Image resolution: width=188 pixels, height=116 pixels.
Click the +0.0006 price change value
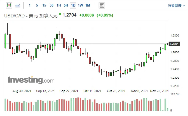click(x=87, y=15)
